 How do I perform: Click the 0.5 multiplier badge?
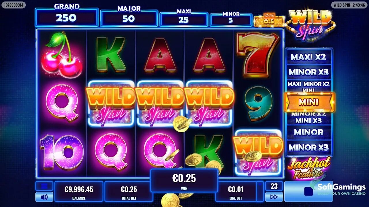click(x=269, y=21)
